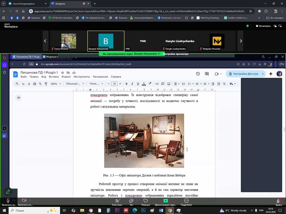Click the text color swatch icon
Viewport: 286px width, 214px height.
tap(144, 84)
